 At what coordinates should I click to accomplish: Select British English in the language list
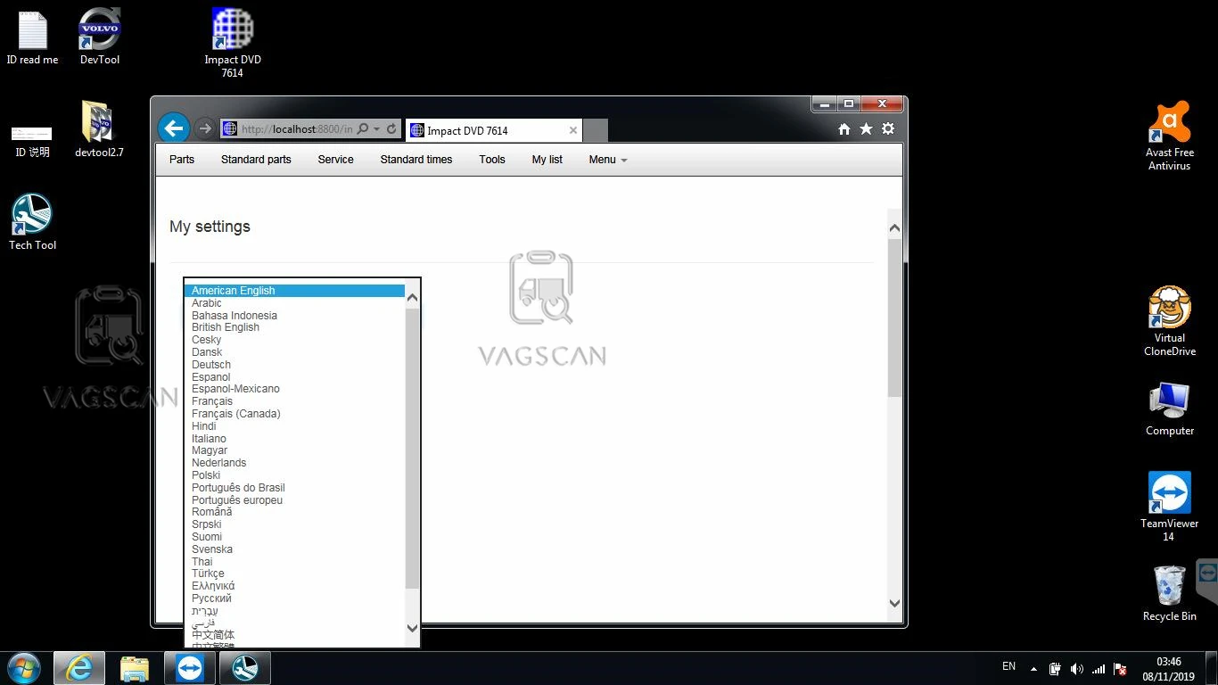(x=294, y=327)
